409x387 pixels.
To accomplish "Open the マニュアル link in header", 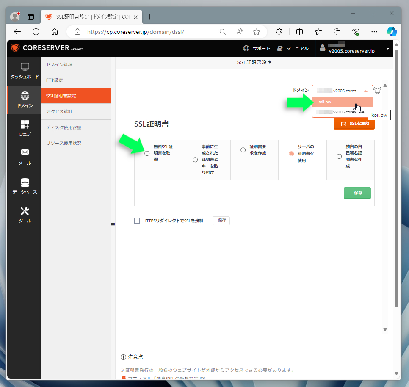I will (293, 48).
